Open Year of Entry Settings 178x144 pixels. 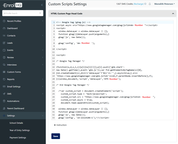20,130
